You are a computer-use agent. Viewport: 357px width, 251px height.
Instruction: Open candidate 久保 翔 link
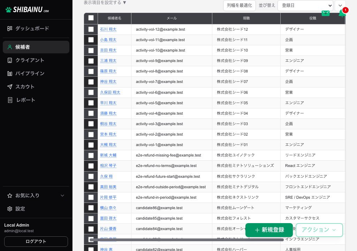pyautogui.click(x=106, y=176)
